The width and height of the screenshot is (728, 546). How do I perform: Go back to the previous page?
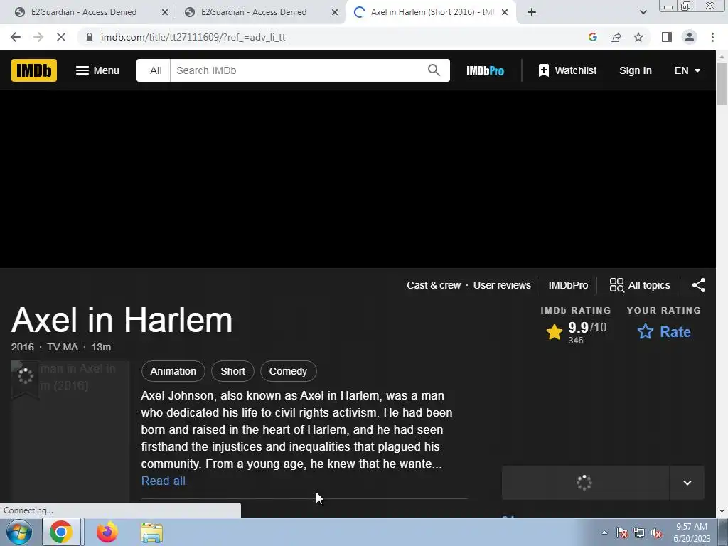[x=16, y=37]
